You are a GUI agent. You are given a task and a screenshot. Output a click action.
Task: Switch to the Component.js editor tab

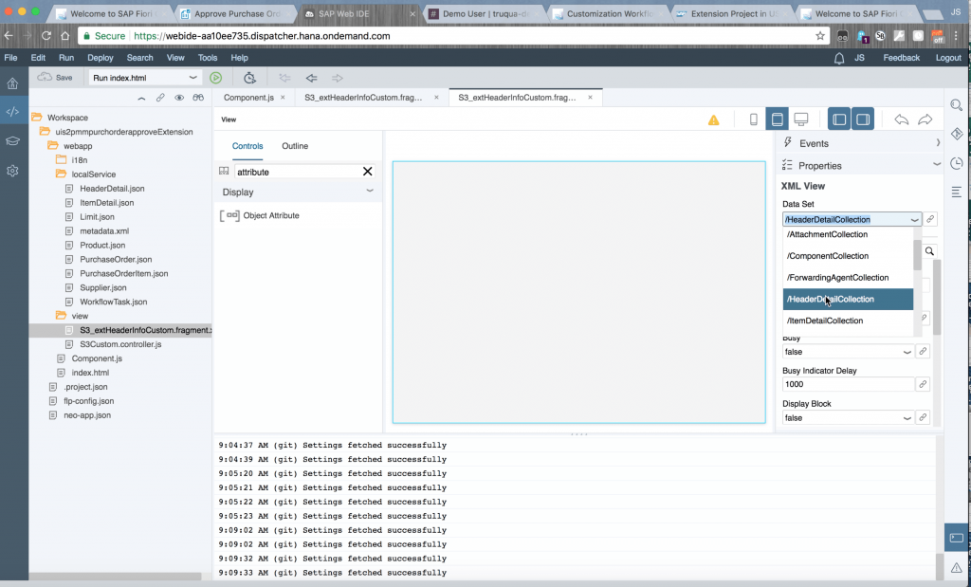[x=248, y=98]
